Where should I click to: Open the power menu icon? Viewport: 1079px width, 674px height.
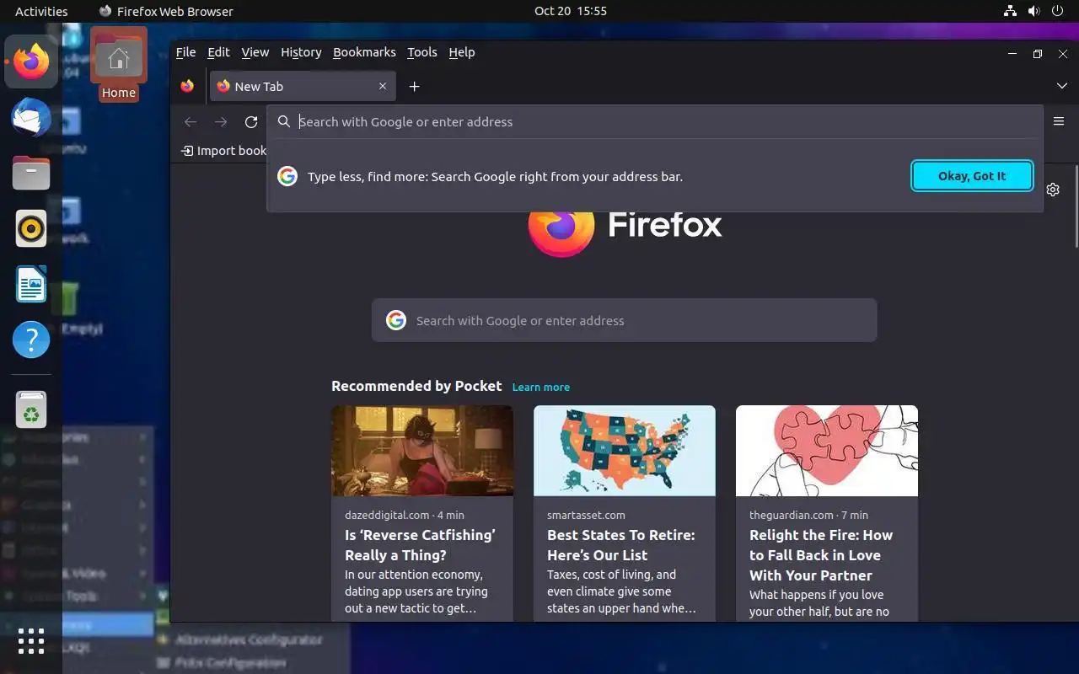click(1059, 11)
